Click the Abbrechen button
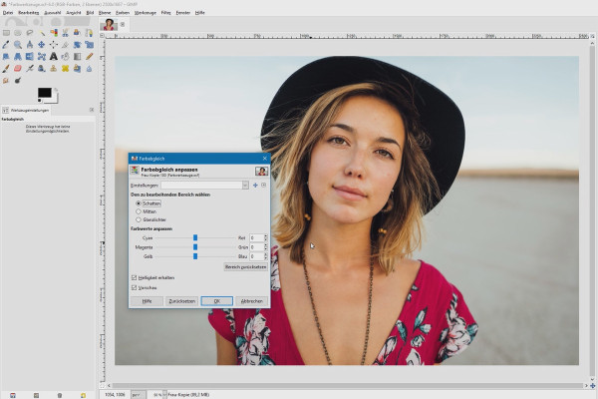The width and height of the screenshot is (598, 399). pyautogui.click(x=252, y=301)
